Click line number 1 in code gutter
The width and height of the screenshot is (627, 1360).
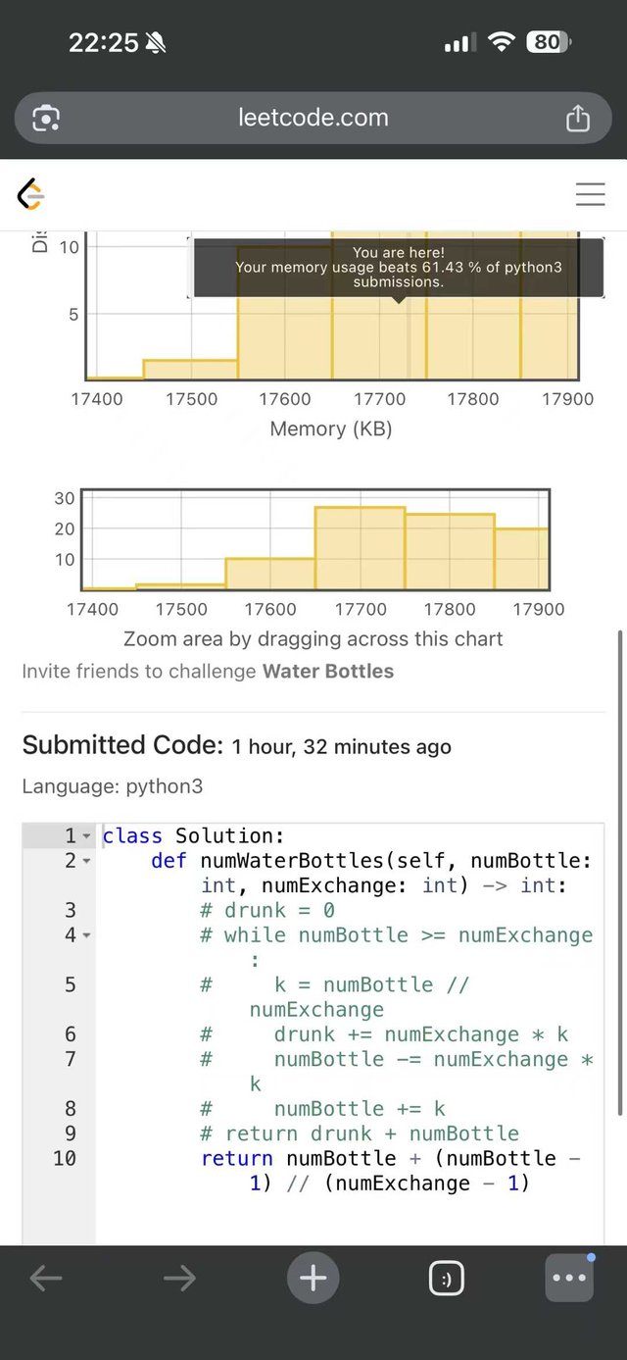(x=70, y=836)
